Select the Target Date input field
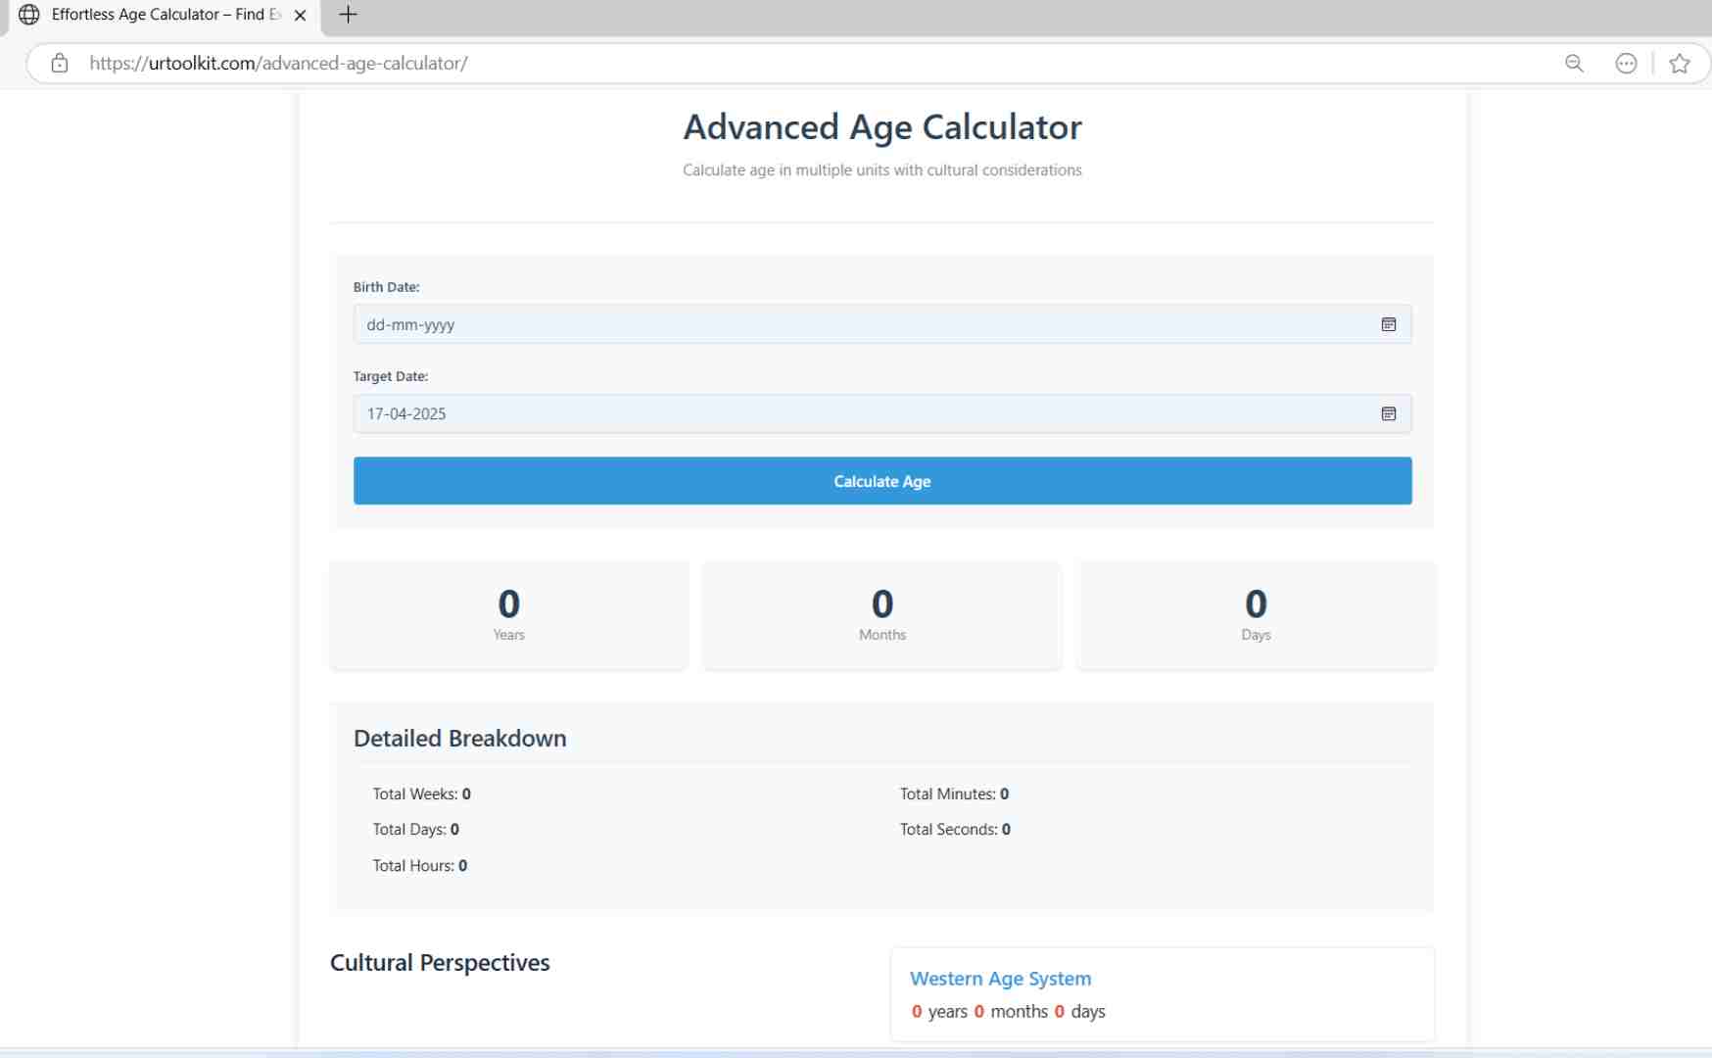This screenshot has height=1058, width=1712. click(862, 413)
